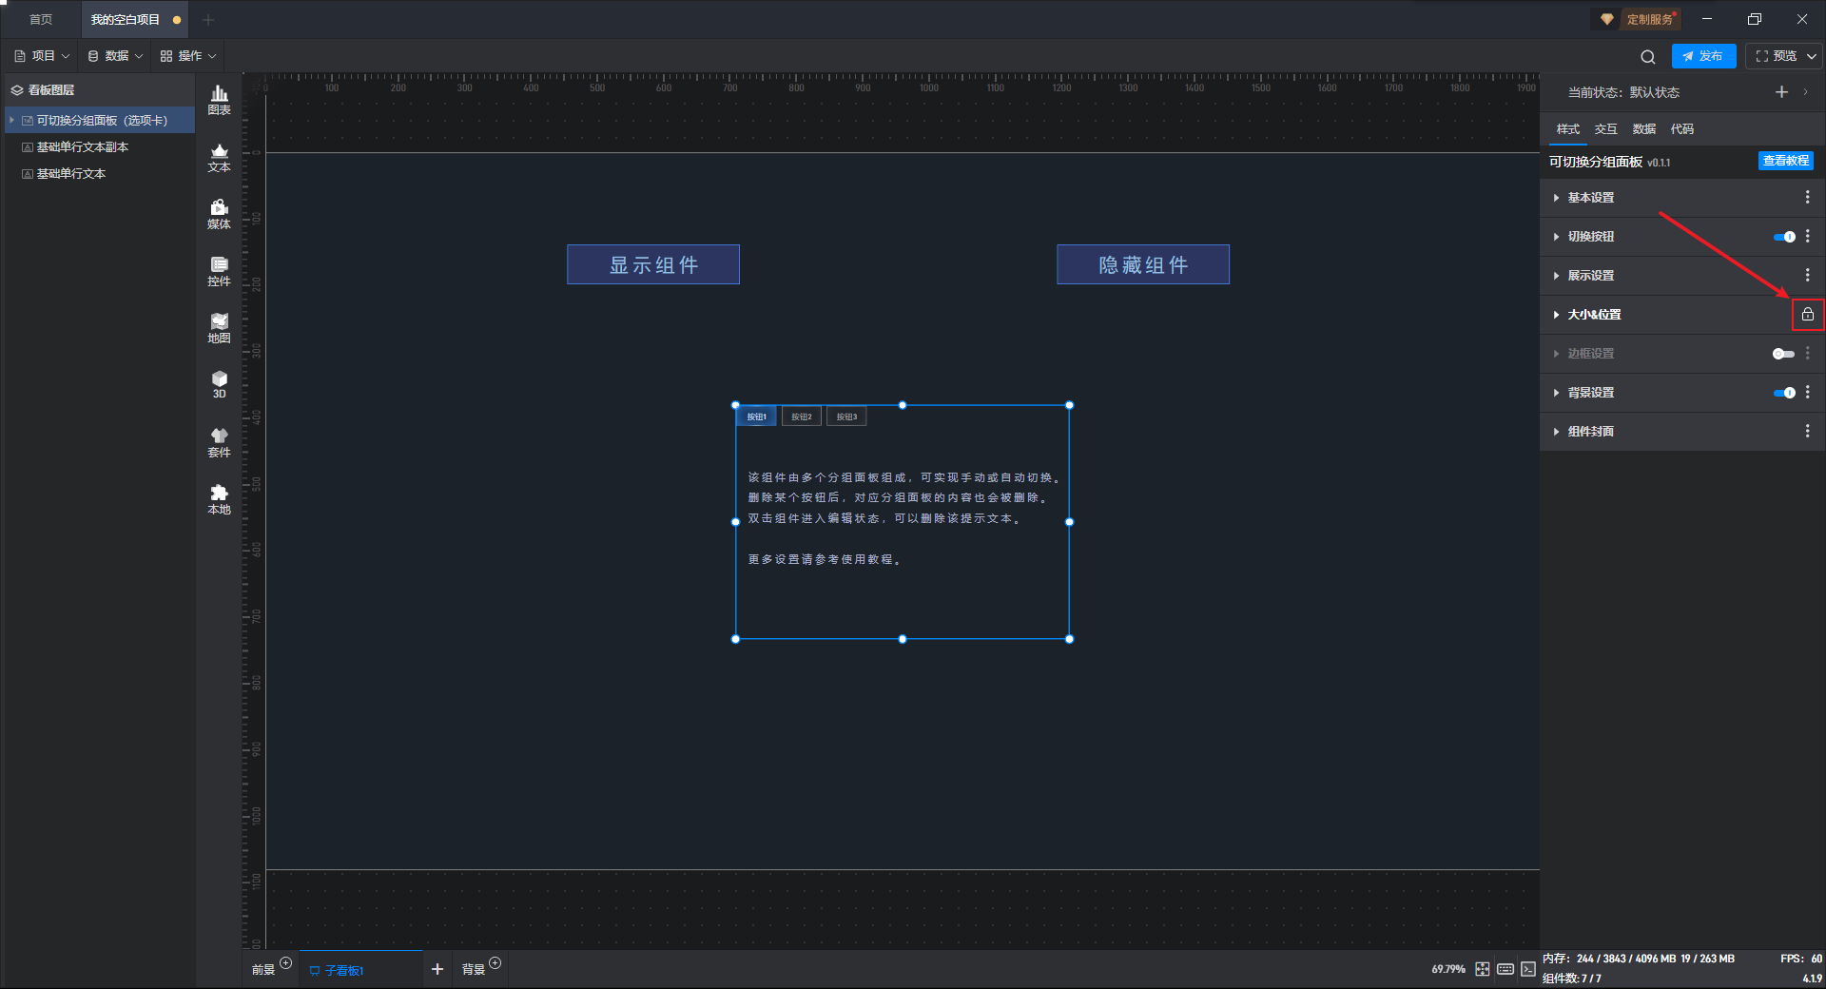1826x989 pixels.
Task: Open the 套件 kit component library
Action: [x=219, y=442]
